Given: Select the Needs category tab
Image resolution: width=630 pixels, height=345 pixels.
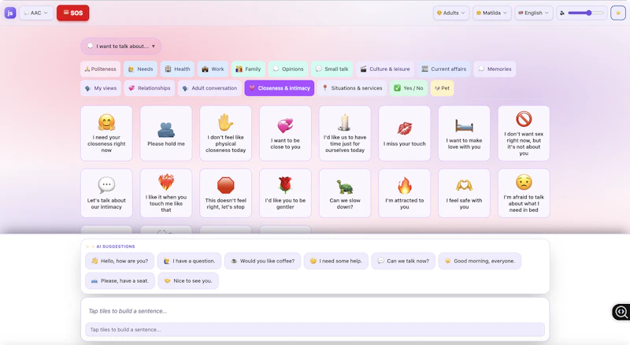Looking at the screenshot, I should coord(141,69).
